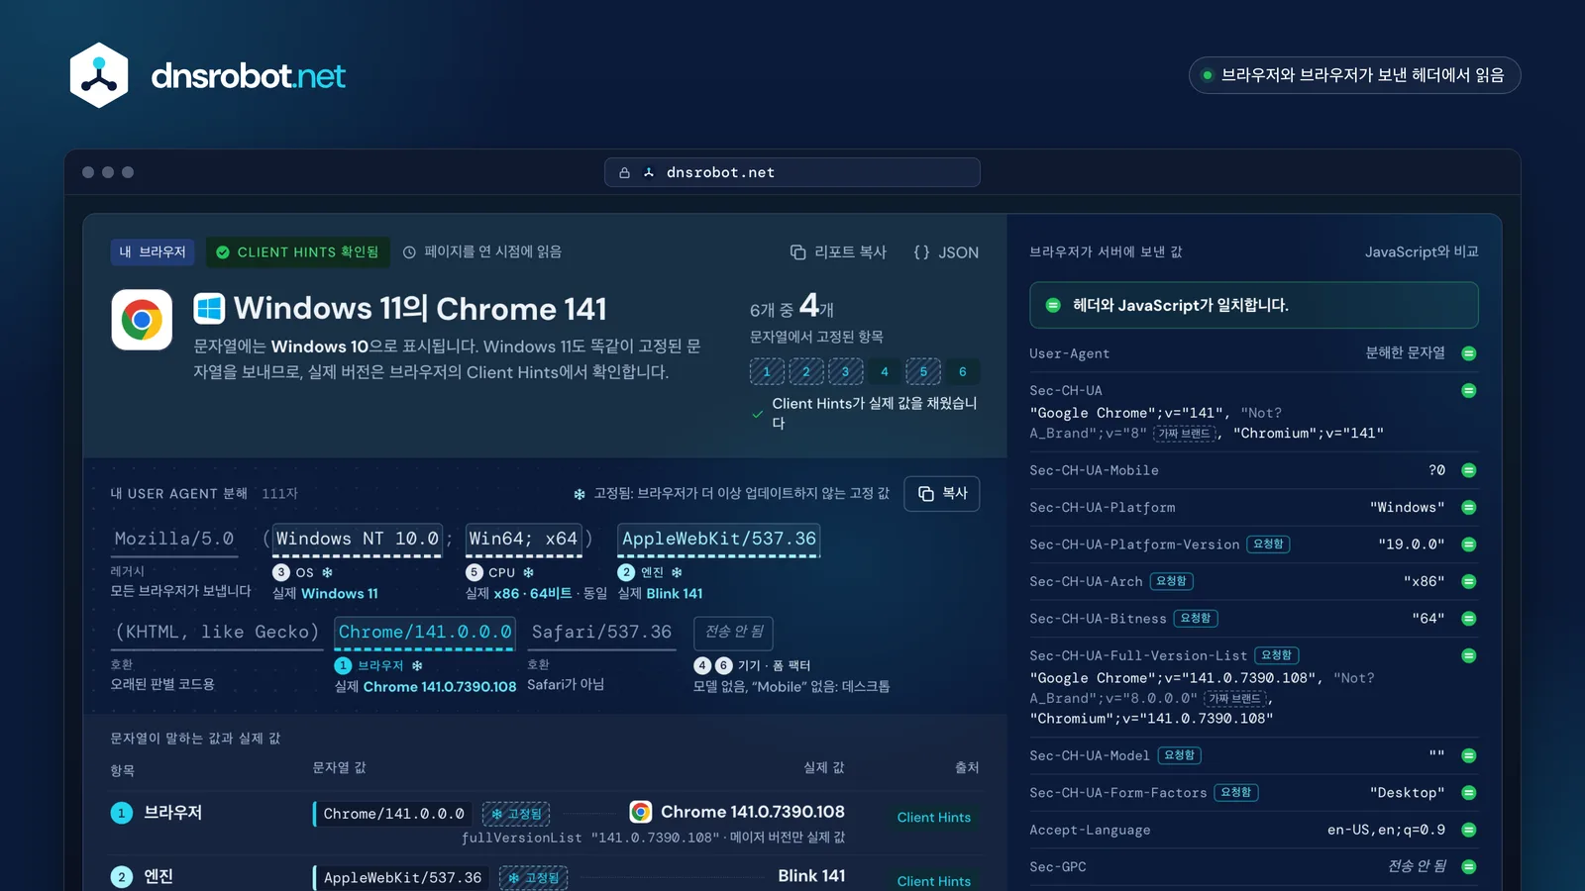This screenshot has width=1585, height=891.
Task: Click the 분해한 문자열 link in User-Agent row
Action: (x=1405, y=352)
